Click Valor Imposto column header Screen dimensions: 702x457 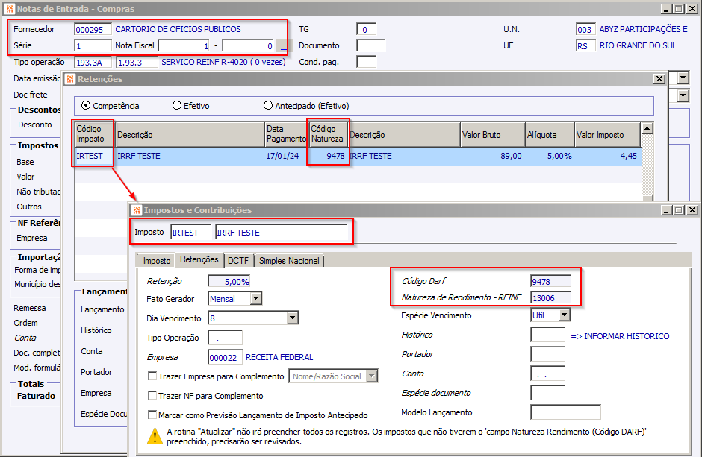(607, 135)
